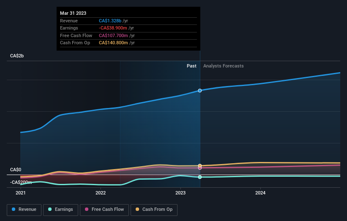Image resolution: width=347 pixels, height=221 pixels.
Task: Click the 2021 x-axis label
Action: (21, 193)
